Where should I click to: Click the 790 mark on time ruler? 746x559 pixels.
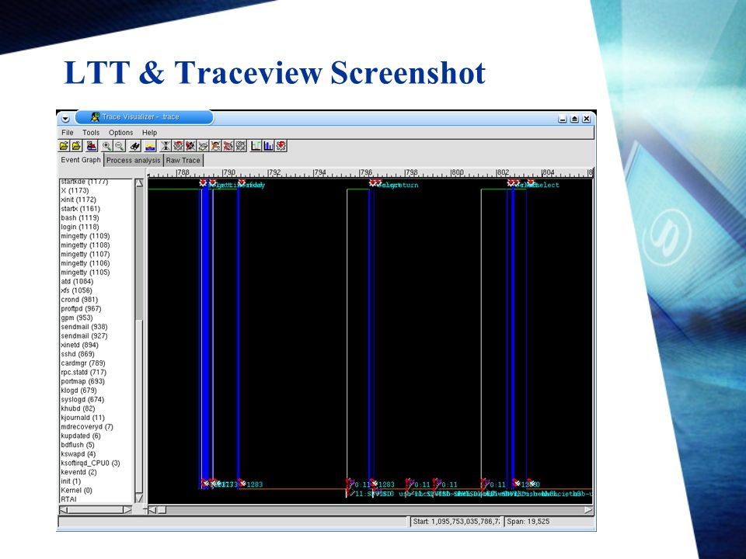pyautogui.click(x=228, y=172)
